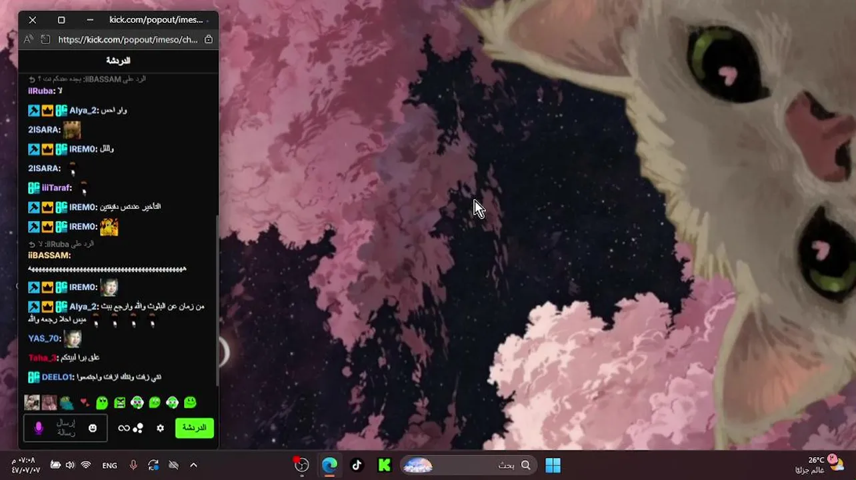856x480 pixels.
Task: Click the read-aloud icon in the address bar
Action: (29, 39)
